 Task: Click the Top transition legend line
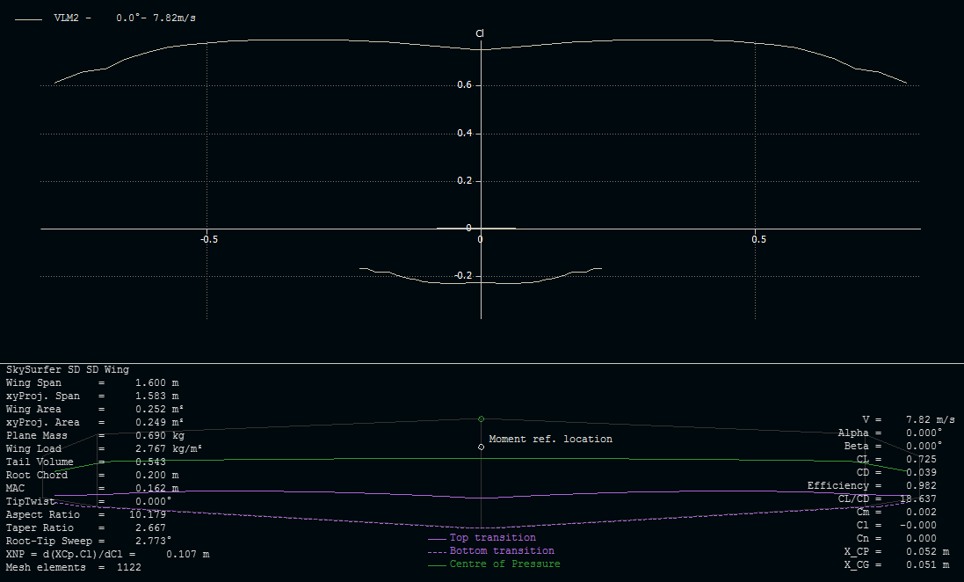(x=437, y=538)
